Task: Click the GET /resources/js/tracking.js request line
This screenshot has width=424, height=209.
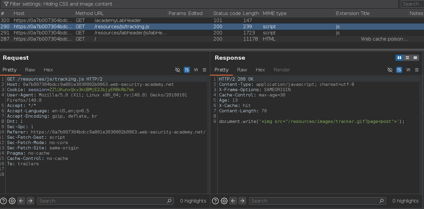Action: pos(55,79)
